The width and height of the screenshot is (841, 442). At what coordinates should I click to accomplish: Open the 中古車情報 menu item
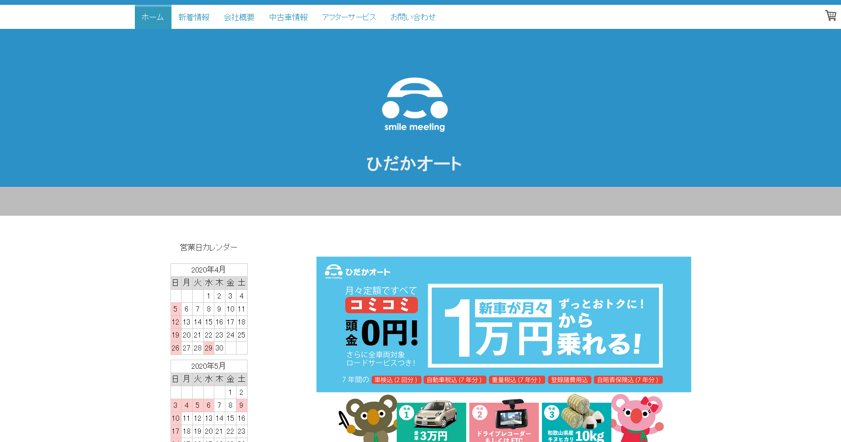pyautogui.click(x=288, y=16)
